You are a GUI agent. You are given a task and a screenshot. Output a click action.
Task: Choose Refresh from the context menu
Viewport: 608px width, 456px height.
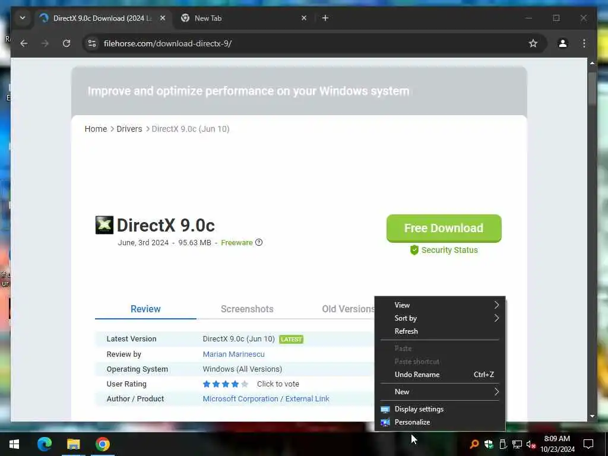pos(440,331)
